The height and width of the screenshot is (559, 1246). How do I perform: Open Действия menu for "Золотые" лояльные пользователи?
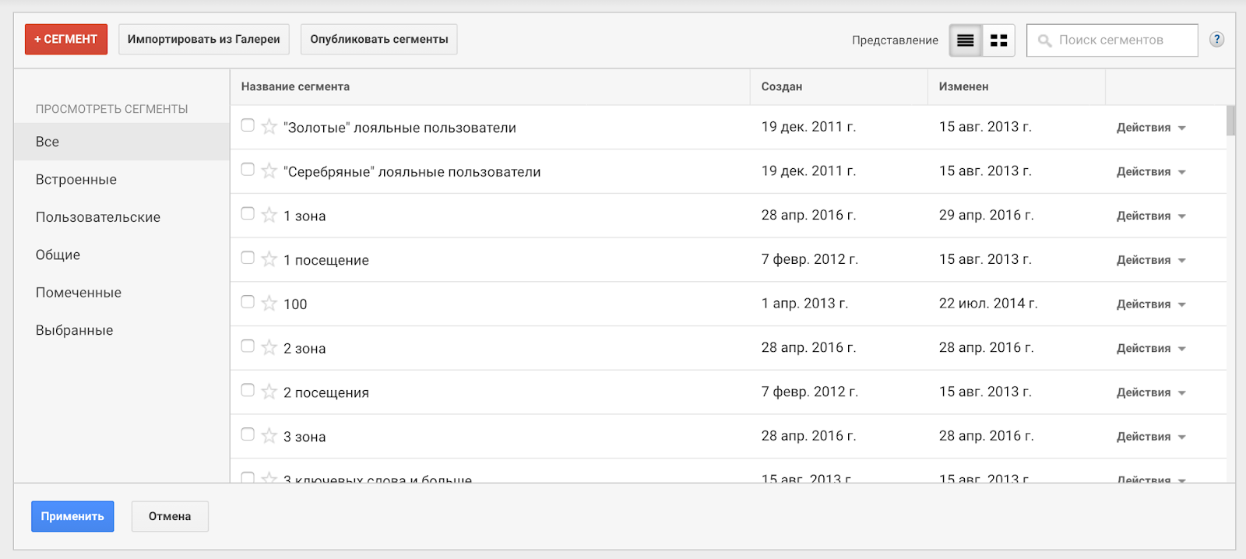[x=1151, y=128]
